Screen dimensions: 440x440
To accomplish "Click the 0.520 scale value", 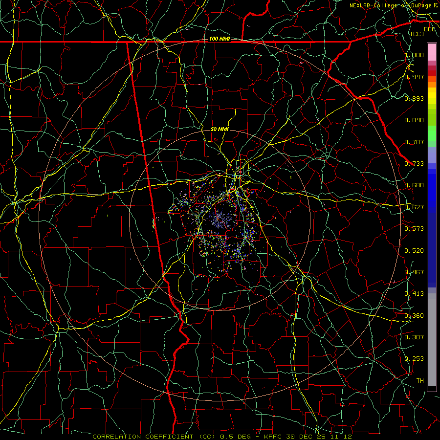I will (414, 251).
